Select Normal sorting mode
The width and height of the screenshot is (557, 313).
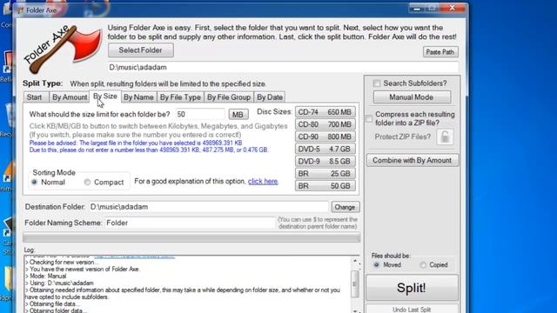pos(35,182)
